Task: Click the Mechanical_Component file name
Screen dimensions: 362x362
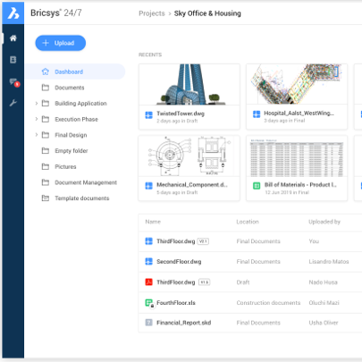Action: click(192, 185)
